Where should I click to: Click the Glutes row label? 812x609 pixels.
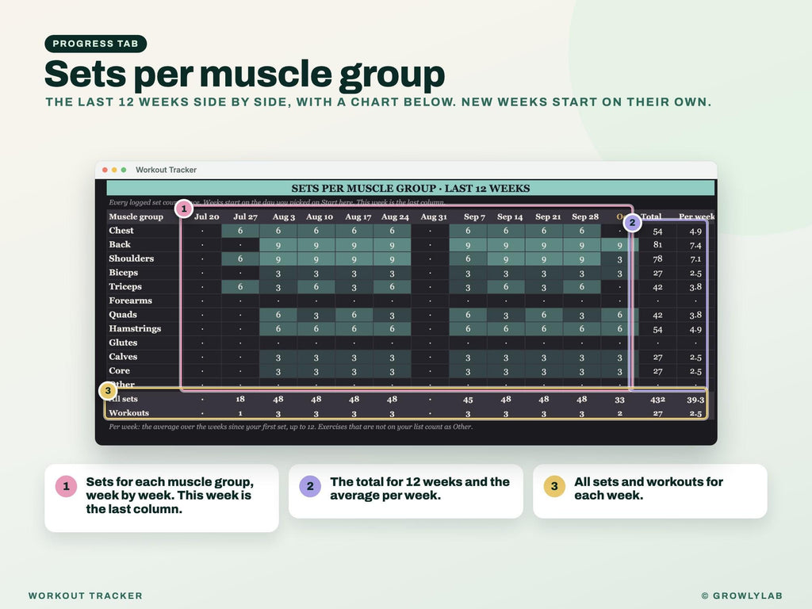pos(123,343)
